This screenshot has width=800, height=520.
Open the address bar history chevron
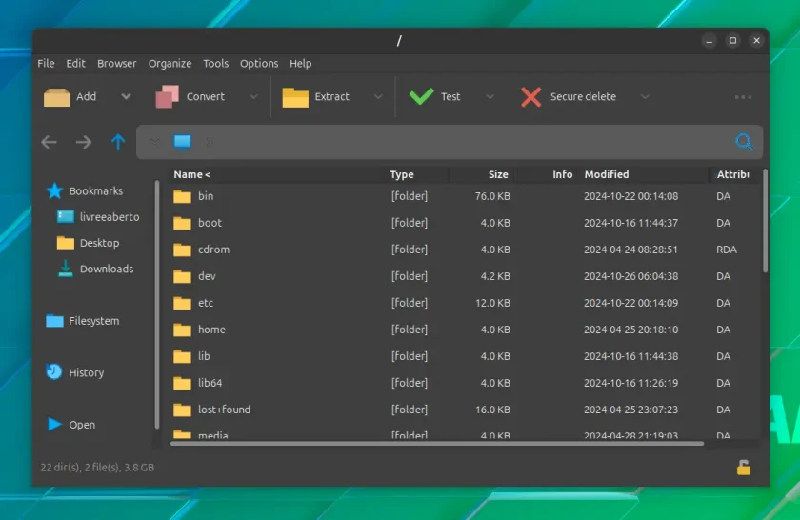pyautogui.click(x=154, y=141)
